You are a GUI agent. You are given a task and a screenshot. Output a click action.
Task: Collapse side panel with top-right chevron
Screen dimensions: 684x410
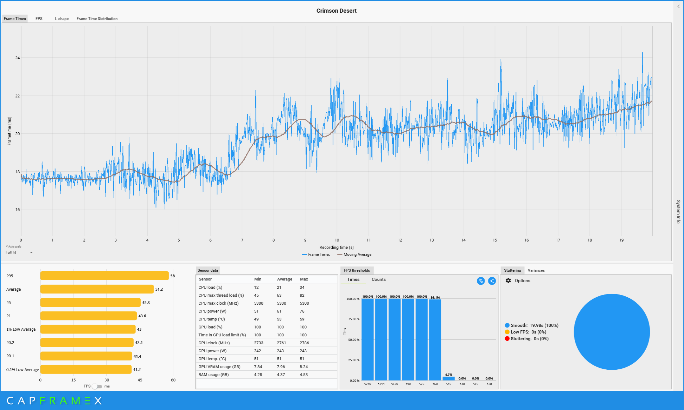[x=679, y=6]
